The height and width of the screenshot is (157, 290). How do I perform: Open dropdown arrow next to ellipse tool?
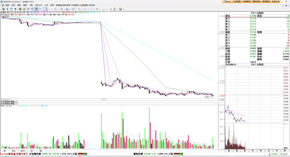point(94,9)
